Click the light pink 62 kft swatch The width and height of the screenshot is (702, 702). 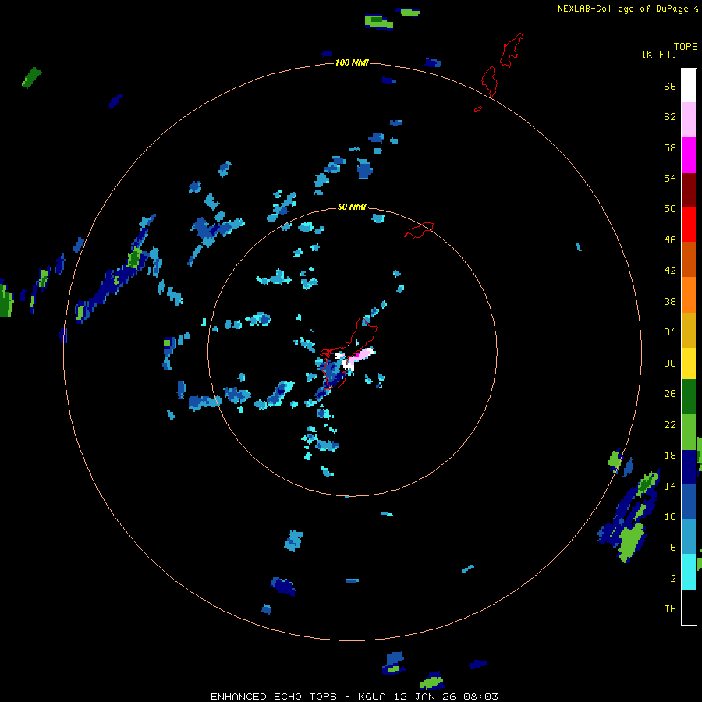[689, 120]
